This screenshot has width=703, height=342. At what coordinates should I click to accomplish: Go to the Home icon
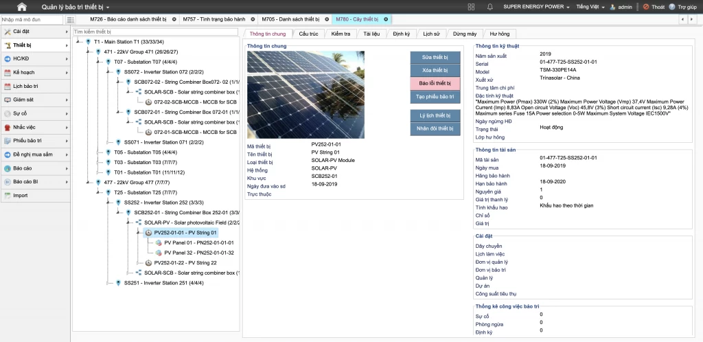pyautogui.click(x=21, y=7)
